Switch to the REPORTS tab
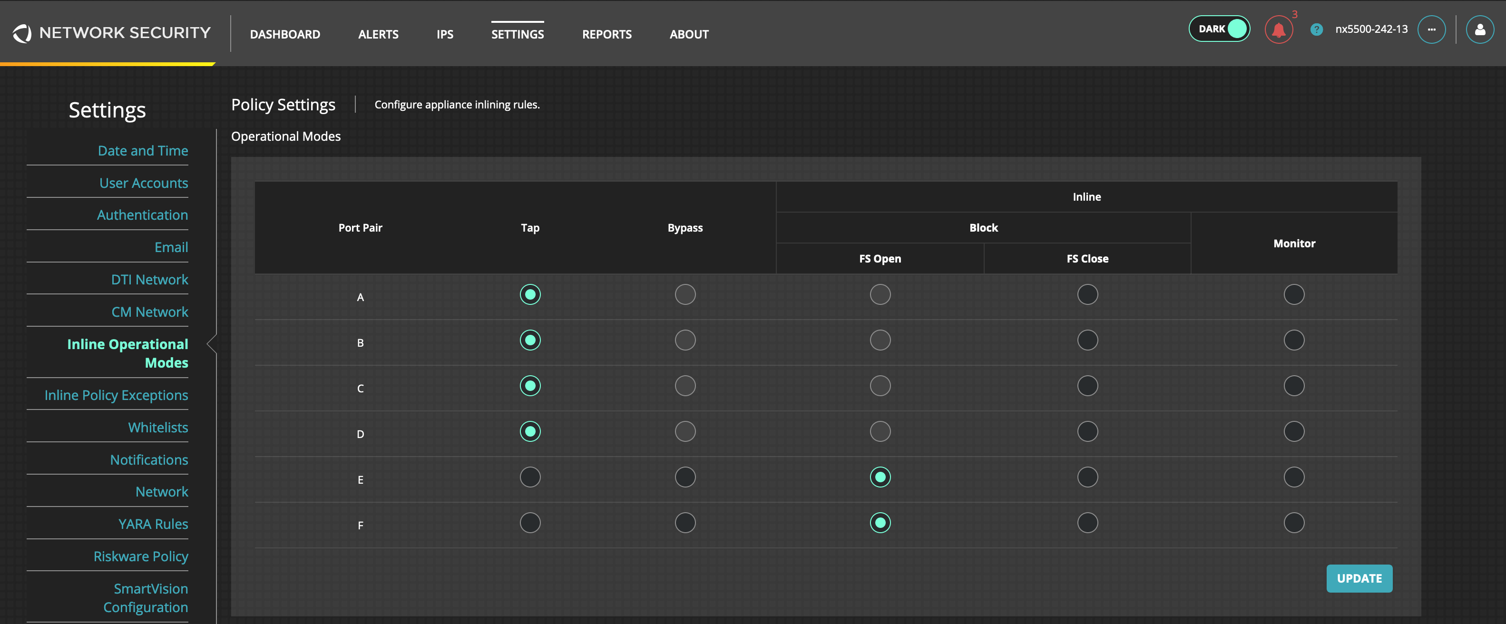This screenshot has width=1506, height=624. 607,34
